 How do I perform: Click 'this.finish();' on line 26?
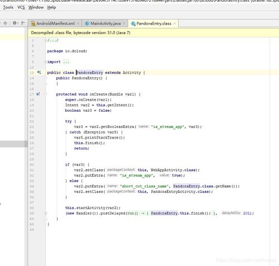[89, 143]
